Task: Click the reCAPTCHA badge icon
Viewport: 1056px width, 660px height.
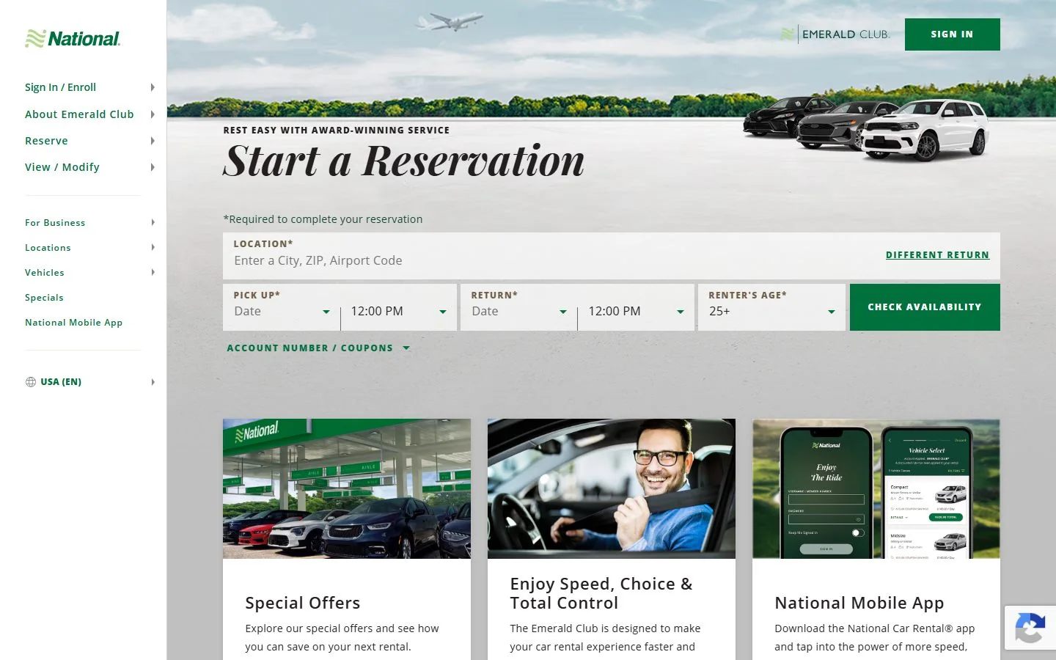Action: click(x=1030, y=628)
